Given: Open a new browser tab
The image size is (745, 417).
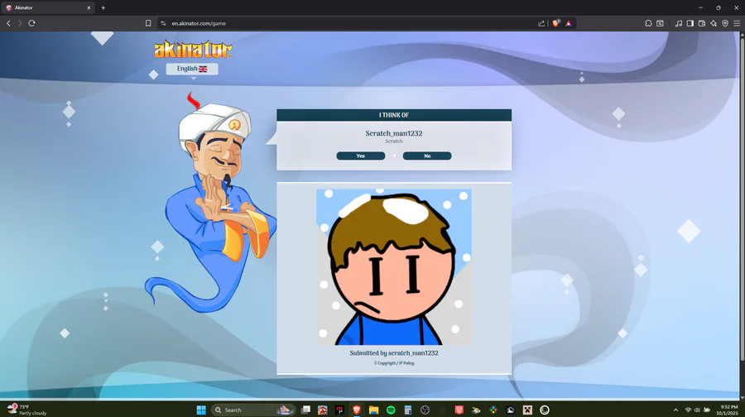Looking at the screenshot, I should [103, 7].
